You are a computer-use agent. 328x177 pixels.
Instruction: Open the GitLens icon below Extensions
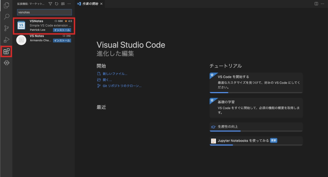click(6, 63)
